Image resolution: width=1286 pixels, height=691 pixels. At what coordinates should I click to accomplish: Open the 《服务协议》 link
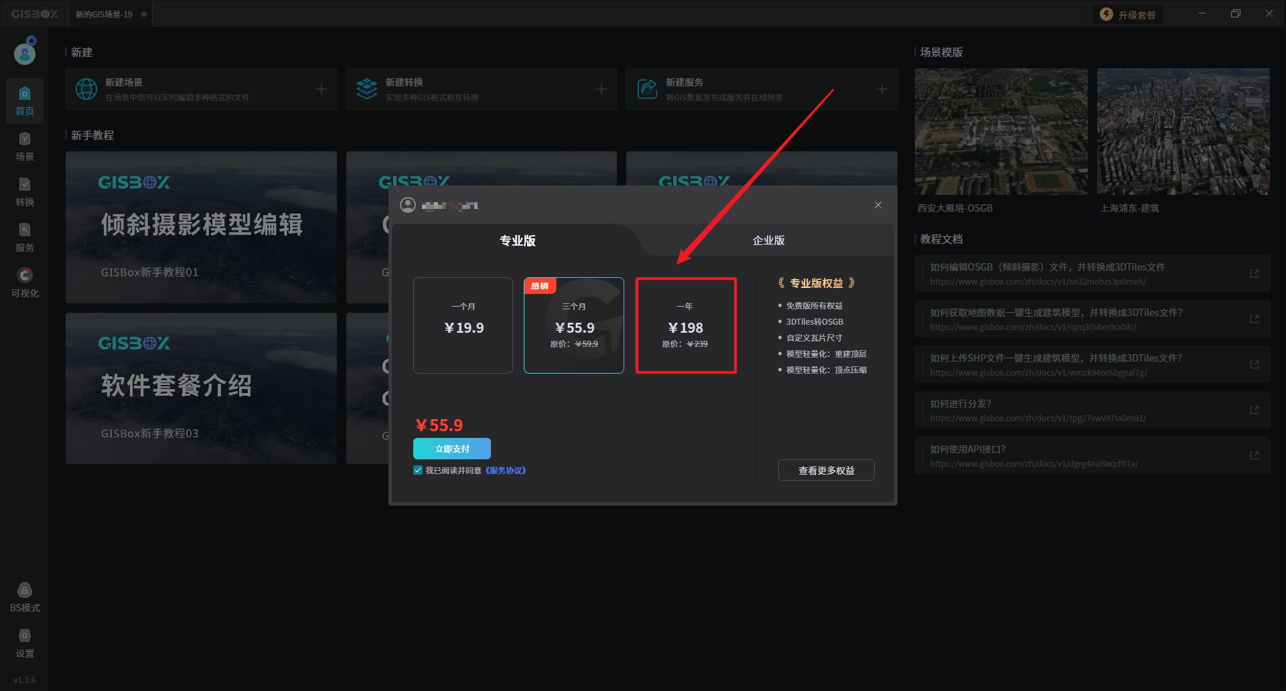click(506, 470)
